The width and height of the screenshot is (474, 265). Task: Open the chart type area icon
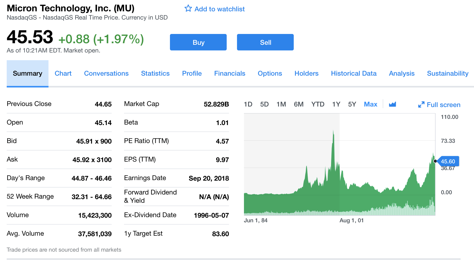click(x=393, y=104)
